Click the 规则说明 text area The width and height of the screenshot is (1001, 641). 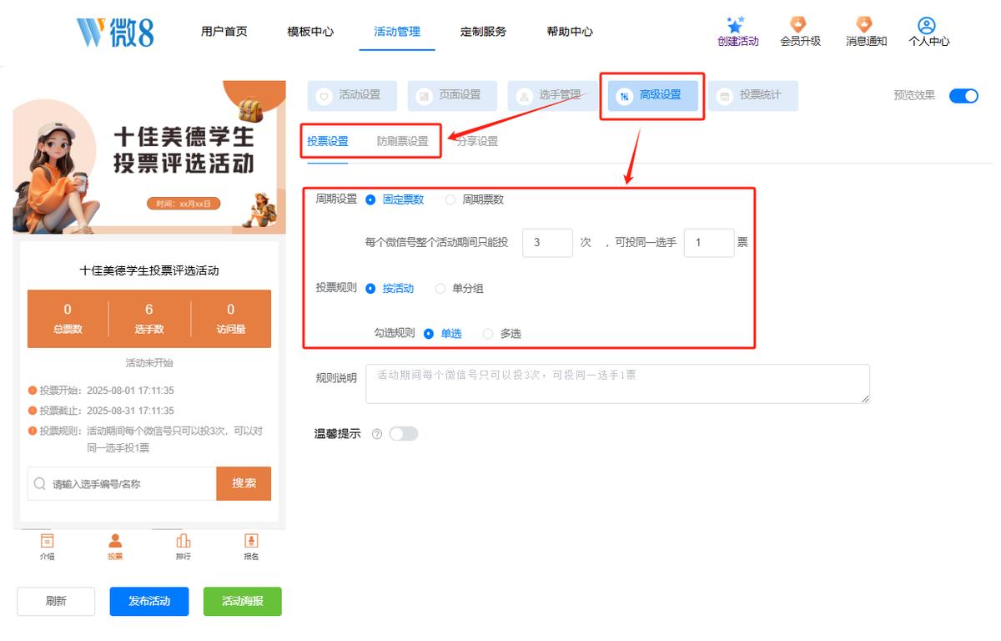pos(617,384)
